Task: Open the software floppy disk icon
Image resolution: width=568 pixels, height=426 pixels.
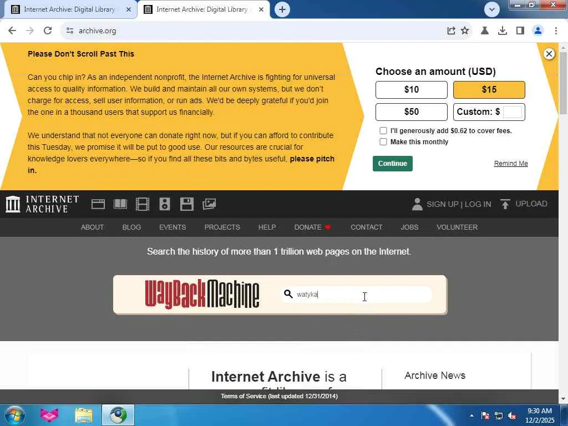Action: (187, 204)
